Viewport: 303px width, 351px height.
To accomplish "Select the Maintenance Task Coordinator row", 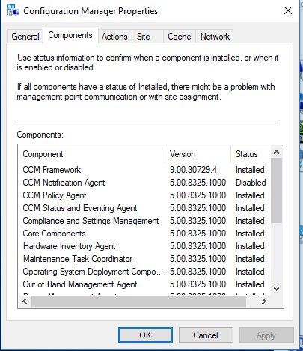I will [144, 259].
